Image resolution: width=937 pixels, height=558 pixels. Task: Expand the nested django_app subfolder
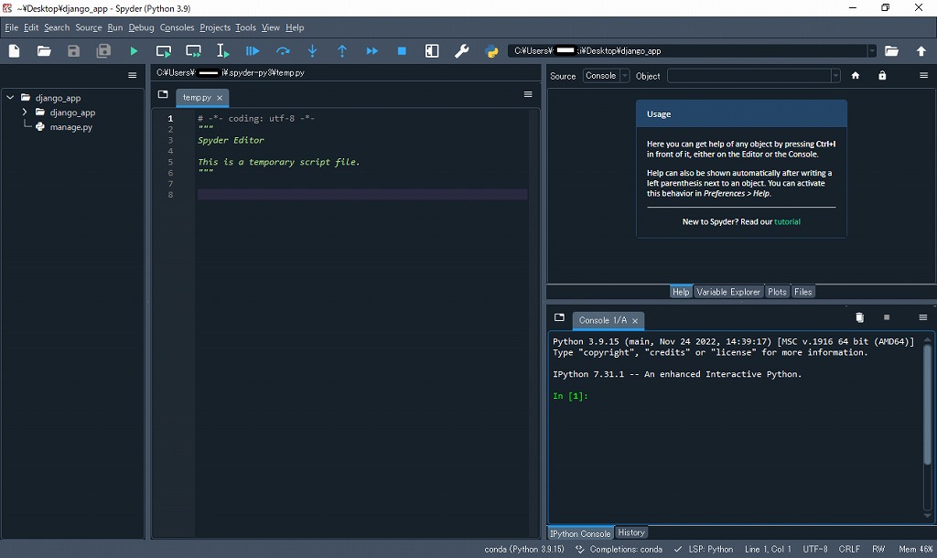click(25, 113)
